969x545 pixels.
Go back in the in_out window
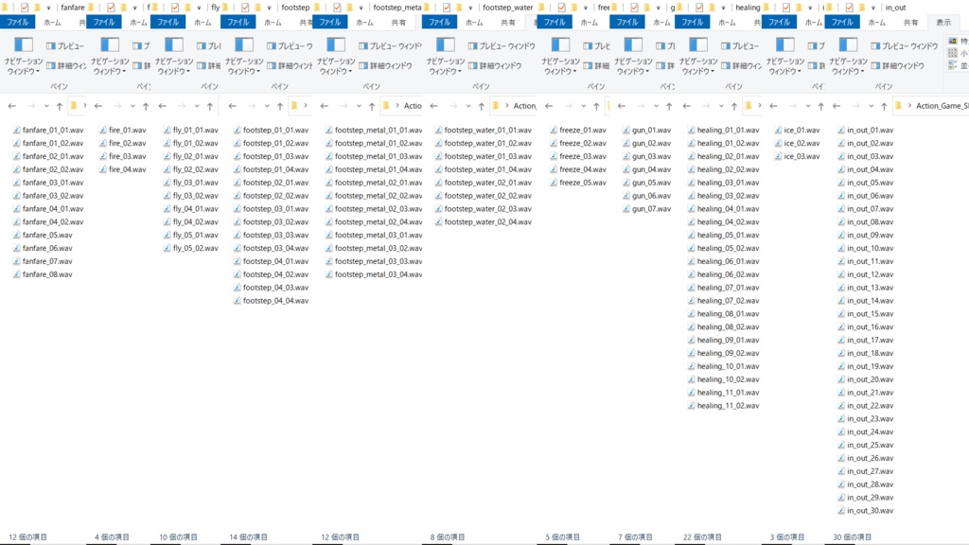[x=837, y=106]
